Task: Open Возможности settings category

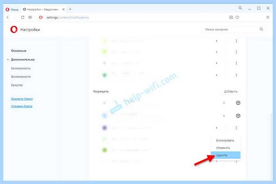Action: [21, 77]
